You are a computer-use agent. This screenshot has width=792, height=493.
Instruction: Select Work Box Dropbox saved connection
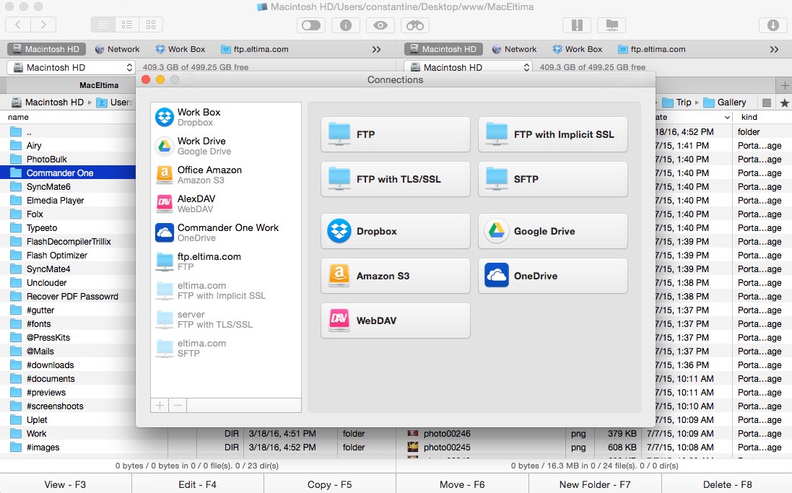coord(226,117)
